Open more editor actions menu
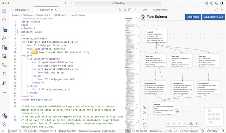 pyautogui.click(x=135, y=10)
